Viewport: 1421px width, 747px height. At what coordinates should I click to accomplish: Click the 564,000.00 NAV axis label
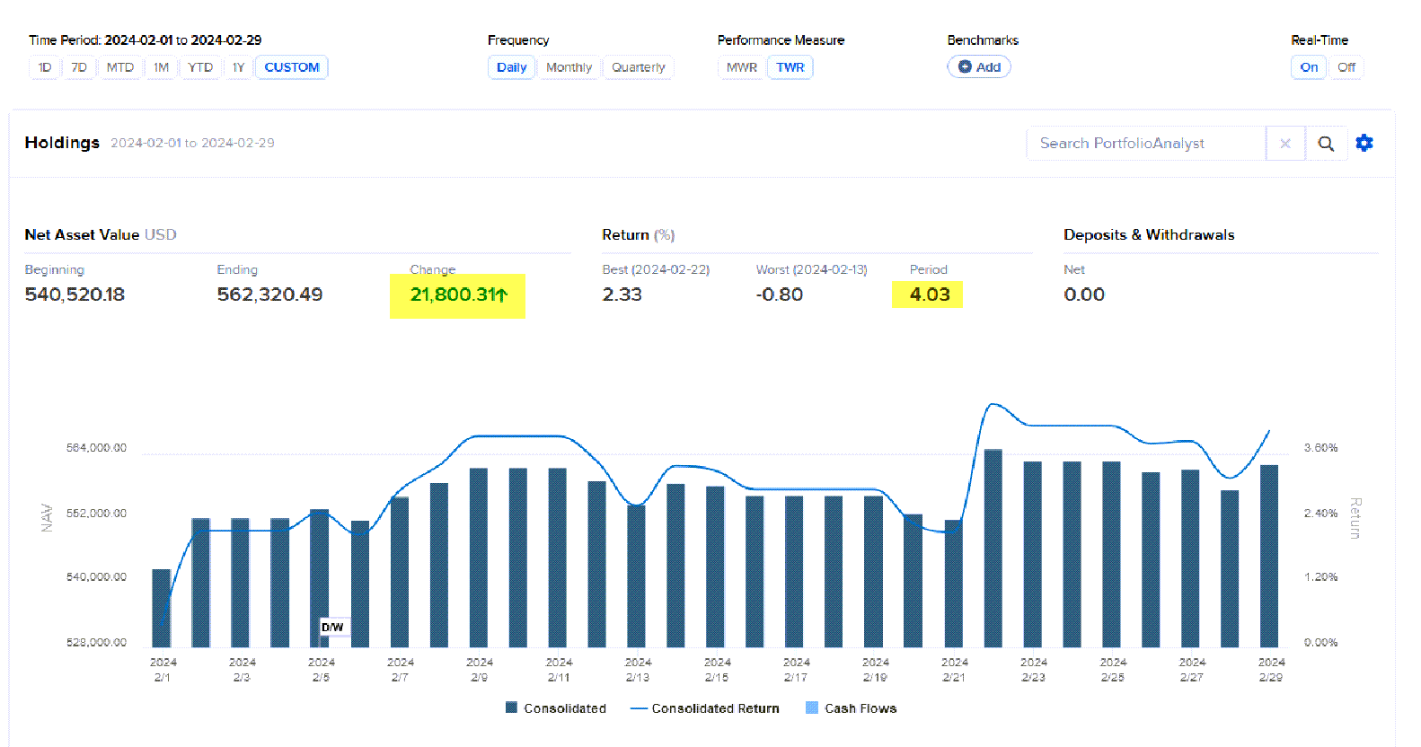pos(96,447)
